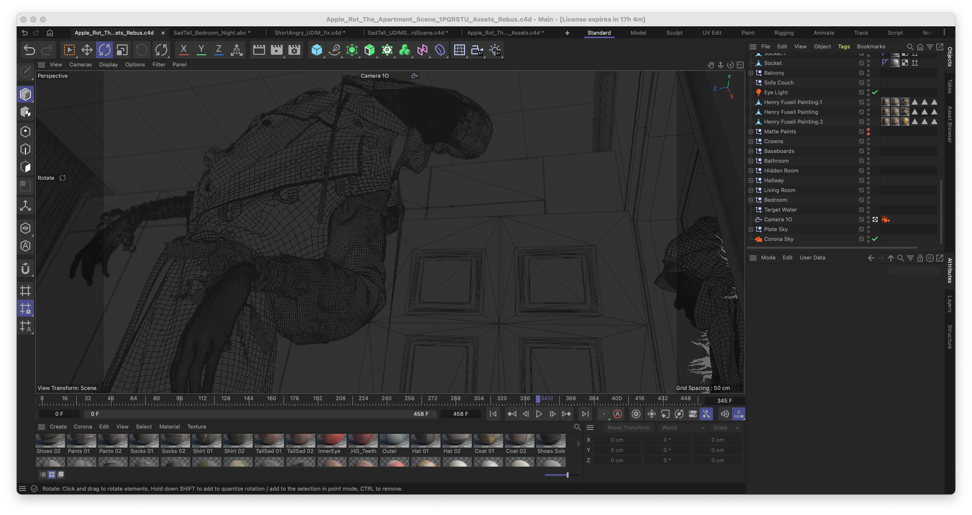Select the TallSad 01 material thumbnail

[269, 444]
